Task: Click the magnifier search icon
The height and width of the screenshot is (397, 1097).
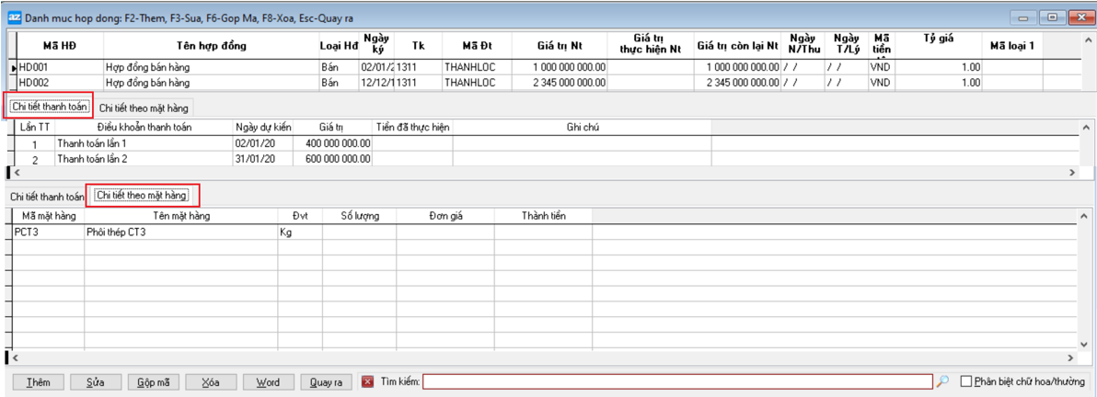Action: 942,382
